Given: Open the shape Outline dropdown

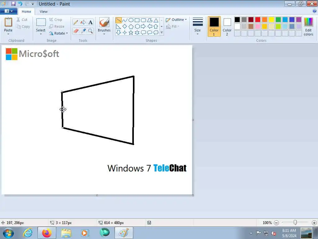Looking at the screenshot, I should click(x=176, y=20).
